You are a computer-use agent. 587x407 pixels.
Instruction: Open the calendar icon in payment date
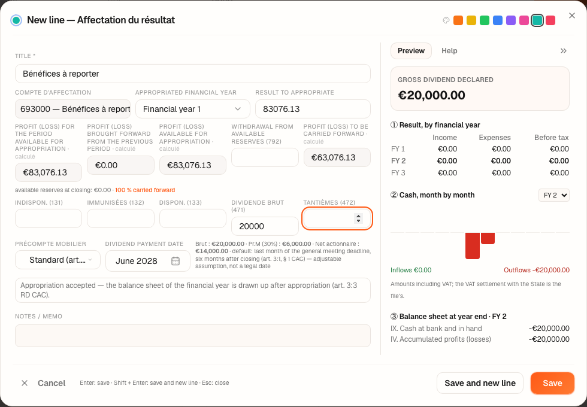coord(175,261)
